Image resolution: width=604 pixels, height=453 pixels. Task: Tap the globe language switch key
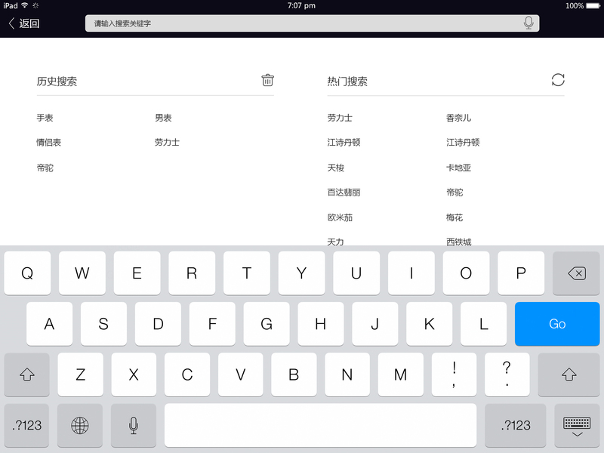pyautogui.click(x=80, y=425)
